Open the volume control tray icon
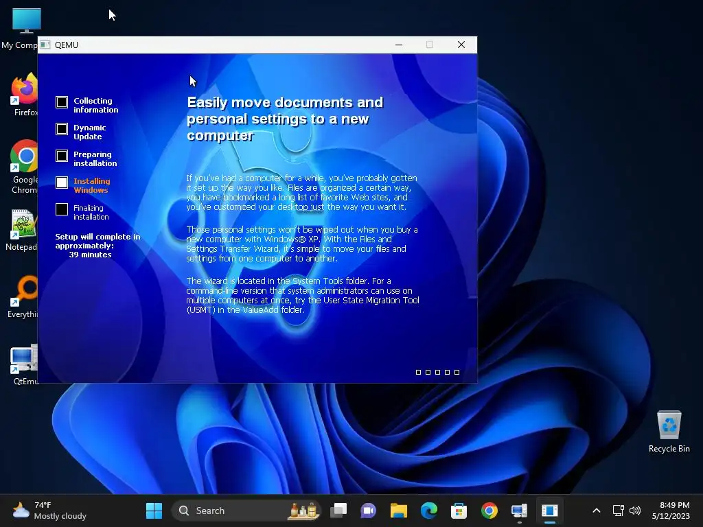The image size is (703, 527). 635,511
